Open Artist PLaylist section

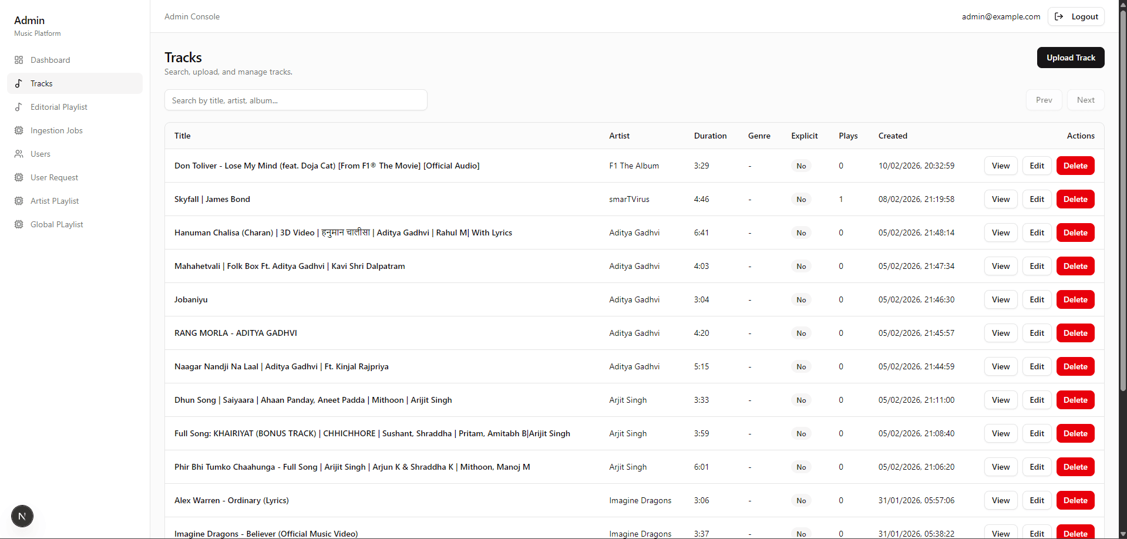pyautogui.click(x=75, y=201)
